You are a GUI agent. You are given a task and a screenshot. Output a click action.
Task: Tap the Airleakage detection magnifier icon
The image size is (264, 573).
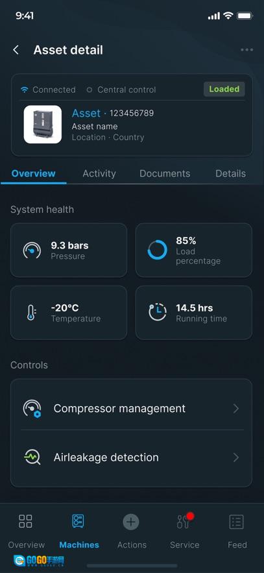click(x=32, y=457)
